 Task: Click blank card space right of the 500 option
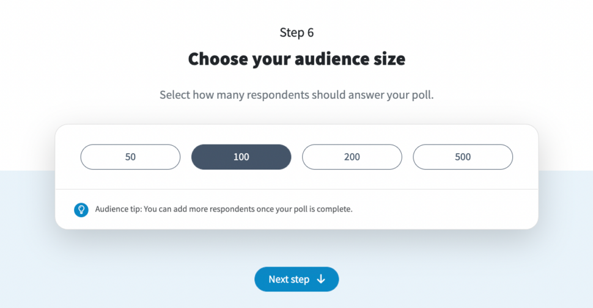click(x=525, y=157)
